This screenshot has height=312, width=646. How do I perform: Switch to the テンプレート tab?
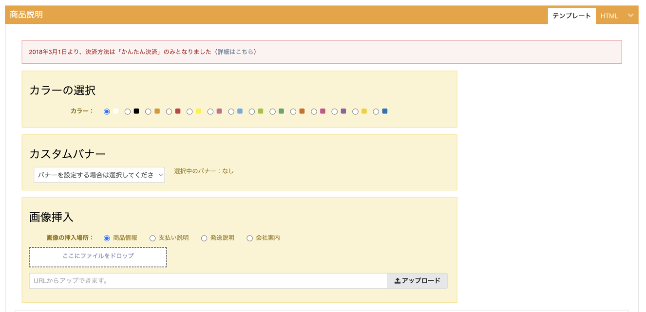pyautogui.click(x=571, y=16)
